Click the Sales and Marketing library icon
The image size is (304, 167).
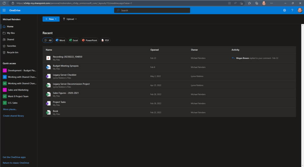tap(5, 90)
